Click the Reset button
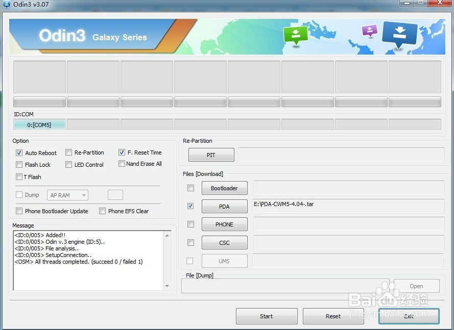Viewport: 454px width, 330px height. 333,316
